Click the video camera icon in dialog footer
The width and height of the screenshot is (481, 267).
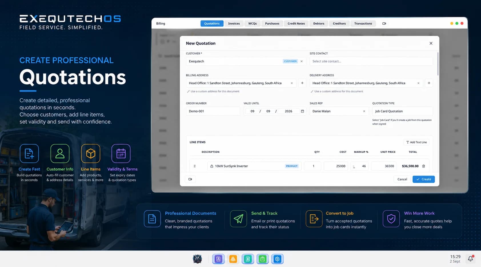pyautogui.click(x=190, y=179)
